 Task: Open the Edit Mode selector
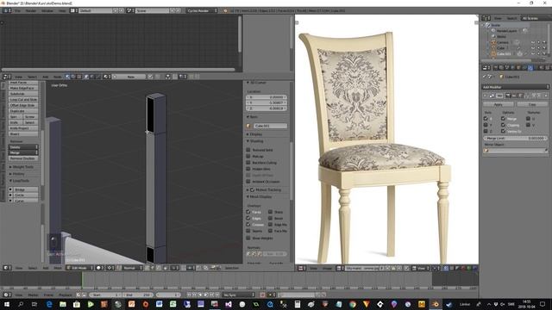pyautogui.click(x=80, y=268)
